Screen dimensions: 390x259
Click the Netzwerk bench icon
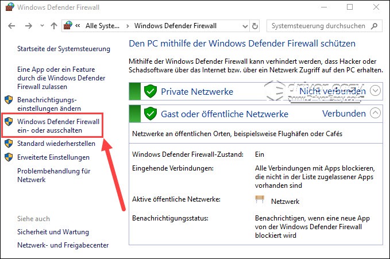260,199
